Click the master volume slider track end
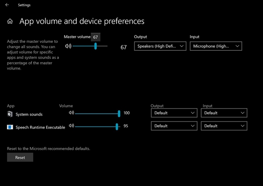The image size is (263, 186). 107,46
